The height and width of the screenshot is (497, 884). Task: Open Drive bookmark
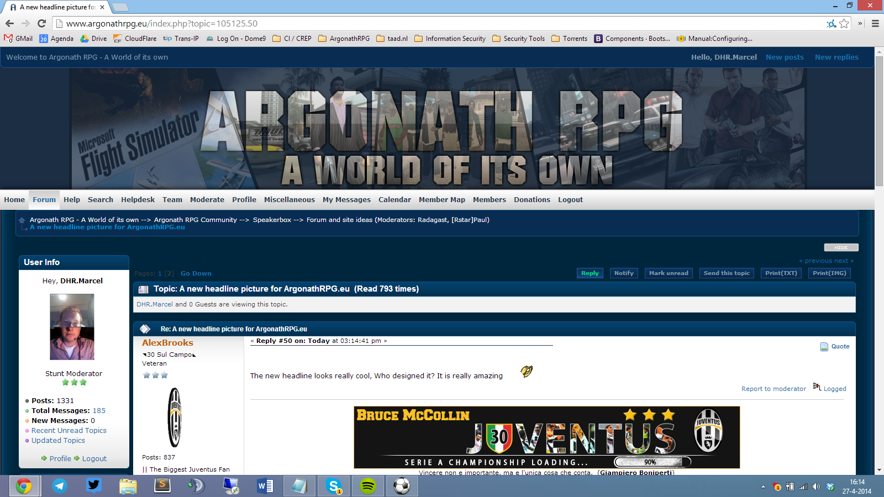(93, 39)
